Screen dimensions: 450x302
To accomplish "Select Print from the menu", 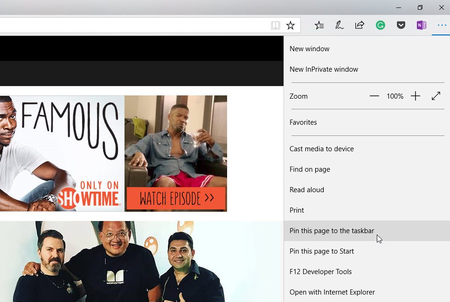I will click(367, 210).
